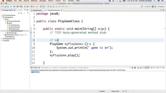
Task: Go back to previous edit location
Action: 63,6
